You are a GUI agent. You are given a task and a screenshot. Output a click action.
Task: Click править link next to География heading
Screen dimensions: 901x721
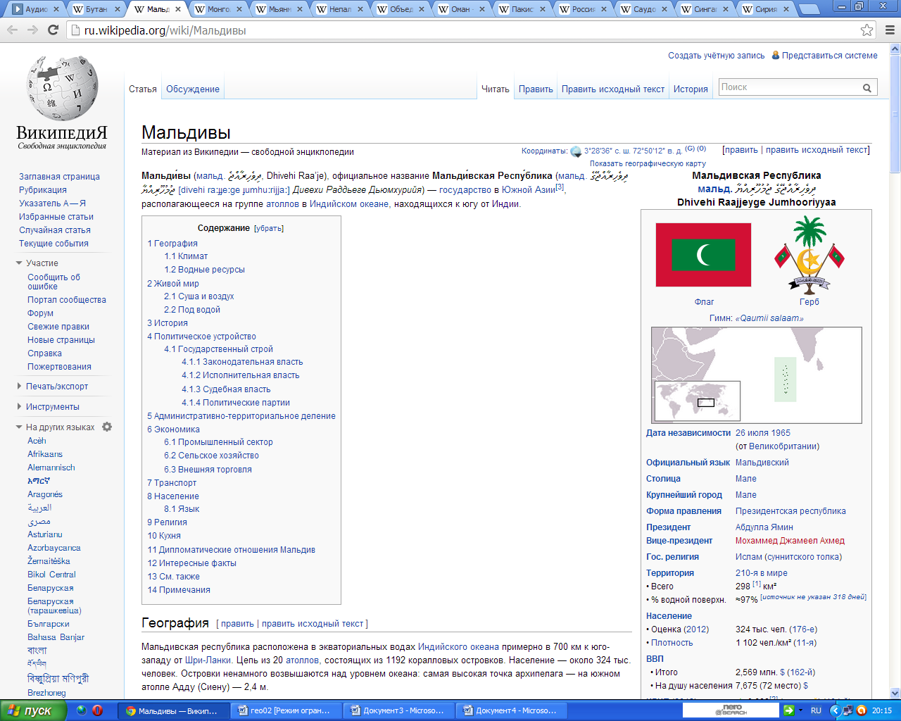[x=237, y=623]
